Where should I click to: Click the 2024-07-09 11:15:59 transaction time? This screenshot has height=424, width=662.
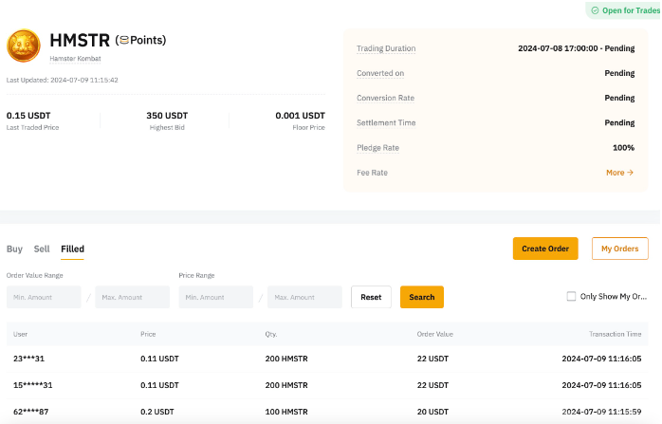(x=601, y=412)
